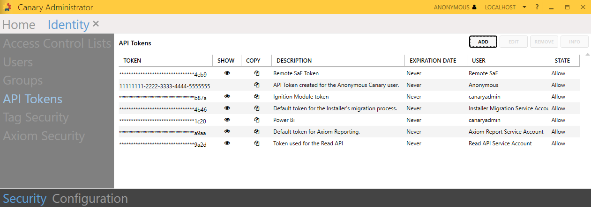The image size is (591, 207).
Task: Show the Remote SaF token value
Action: click(227, 73)
